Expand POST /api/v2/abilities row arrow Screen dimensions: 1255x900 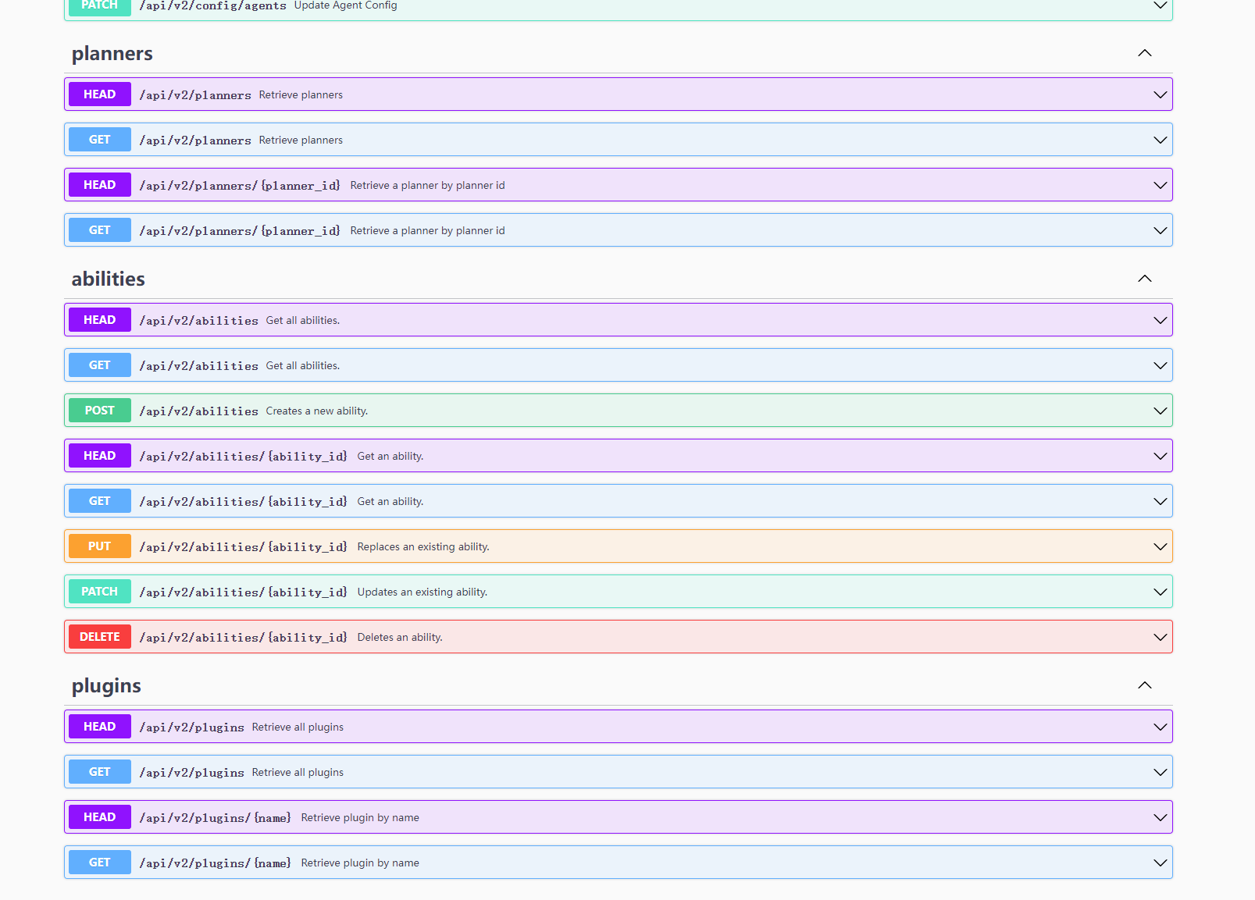1160,411
